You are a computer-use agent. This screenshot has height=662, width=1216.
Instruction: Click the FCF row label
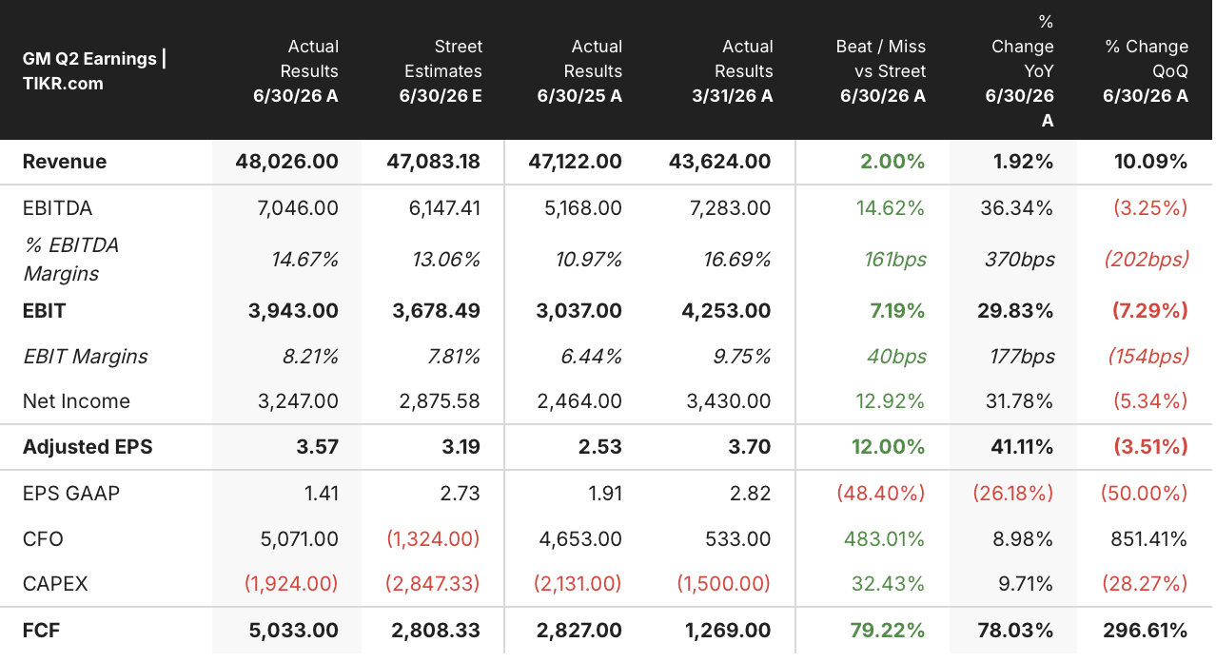point(42,630)
